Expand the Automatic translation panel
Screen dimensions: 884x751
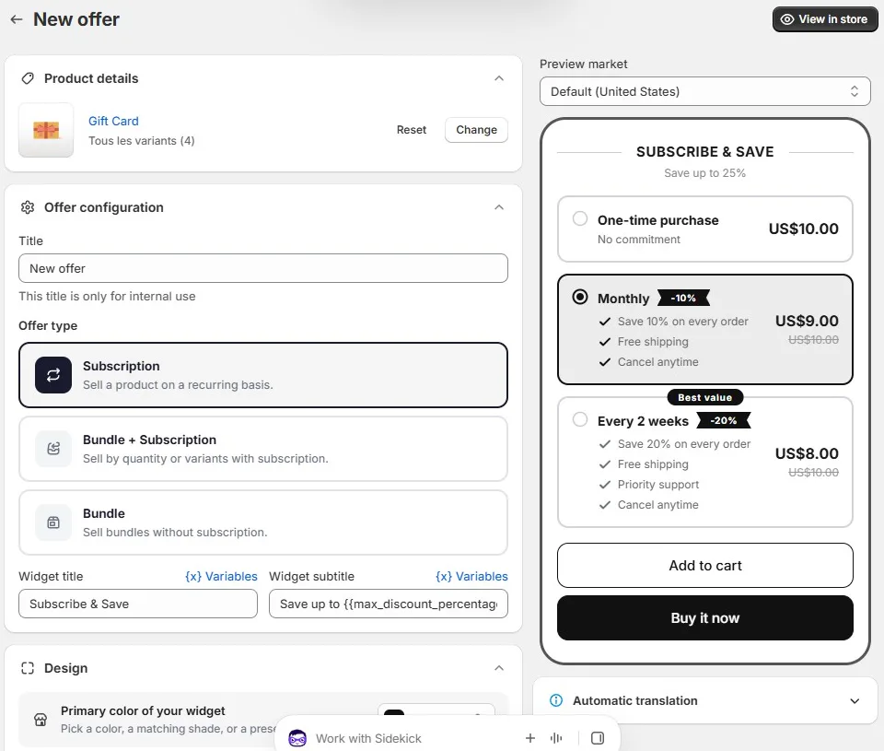point(855,701)
